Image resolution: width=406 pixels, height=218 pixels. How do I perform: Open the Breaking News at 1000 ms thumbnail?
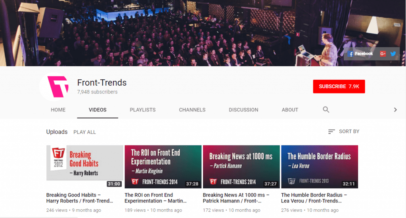click(241, 167)
